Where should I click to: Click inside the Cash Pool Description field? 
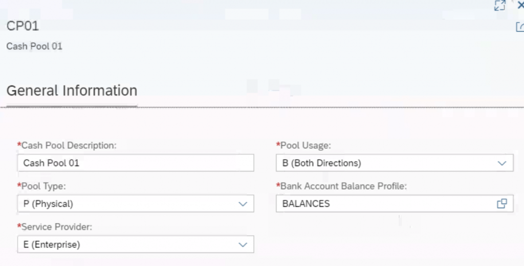pos(136,163)
